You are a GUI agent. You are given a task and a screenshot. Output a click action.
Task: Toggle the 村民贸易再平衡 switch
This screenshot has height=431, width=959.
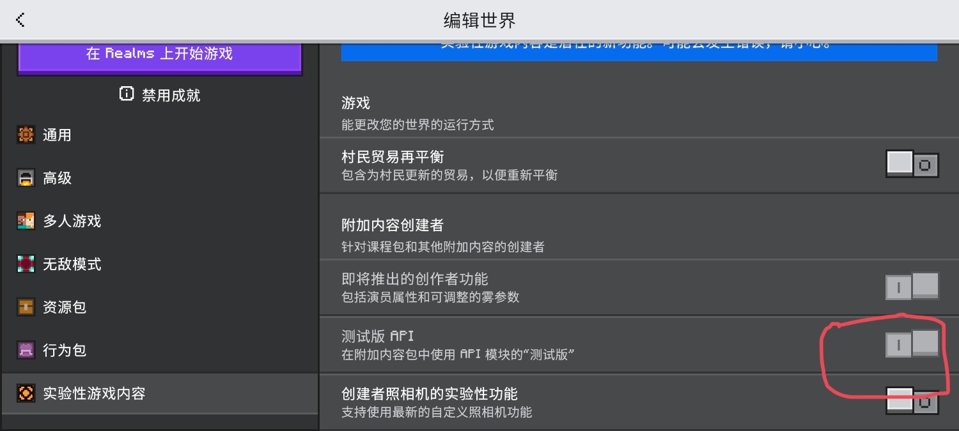912,165
